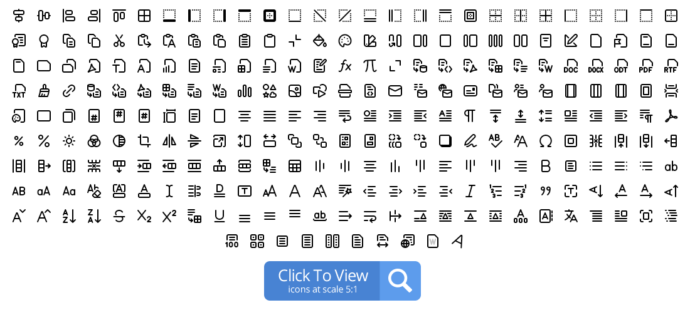Viewport: 690px width, 310px height.
Task: Click the PDF file icon
Action: tap(645, 66)
